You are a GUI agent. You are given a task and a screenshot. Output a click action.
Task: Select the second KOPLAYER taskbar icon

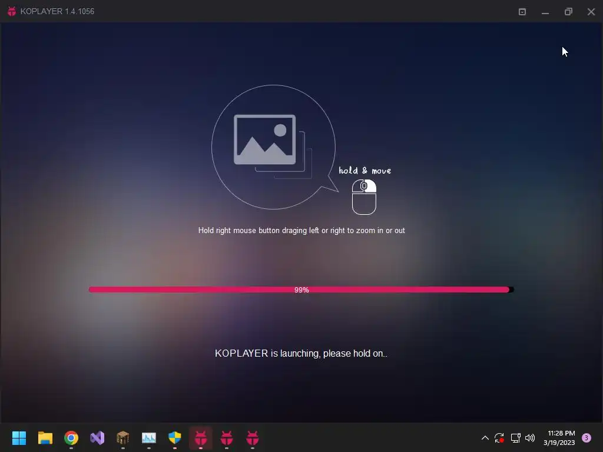(x=227, y=438)
